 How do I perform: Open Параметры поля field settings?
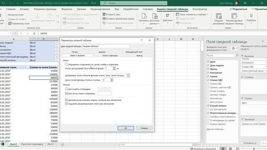tap(19, 23)
